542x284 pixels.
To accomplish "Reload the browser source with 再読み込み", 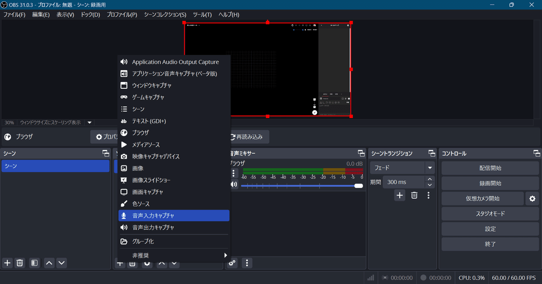I will pyautogui.click(x=248, y=137).
